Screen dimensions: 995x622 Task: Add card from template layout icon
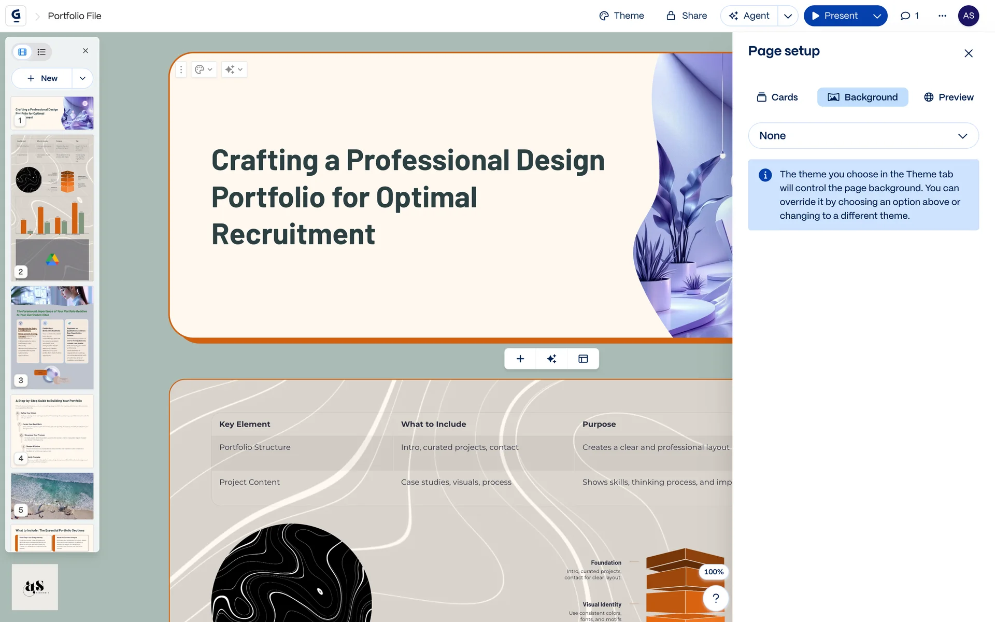tap(583, 359)
